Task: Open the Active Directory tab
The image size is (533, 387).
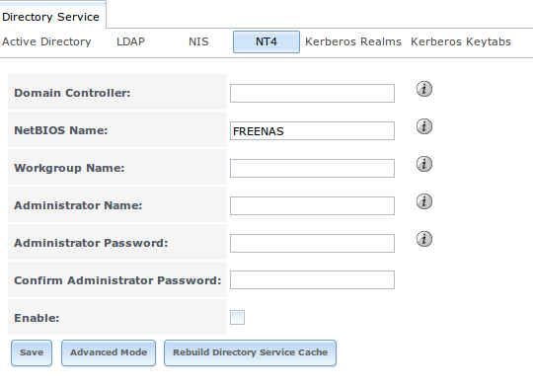Action: tap(46, 41)
